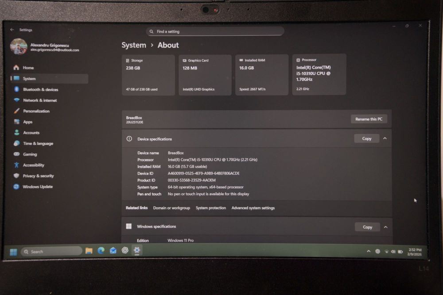The image size is (443, 295).
Task: Click the Device specifications info icon
Action: tap(129, 139)
